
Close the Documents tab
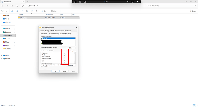[23, 2]
